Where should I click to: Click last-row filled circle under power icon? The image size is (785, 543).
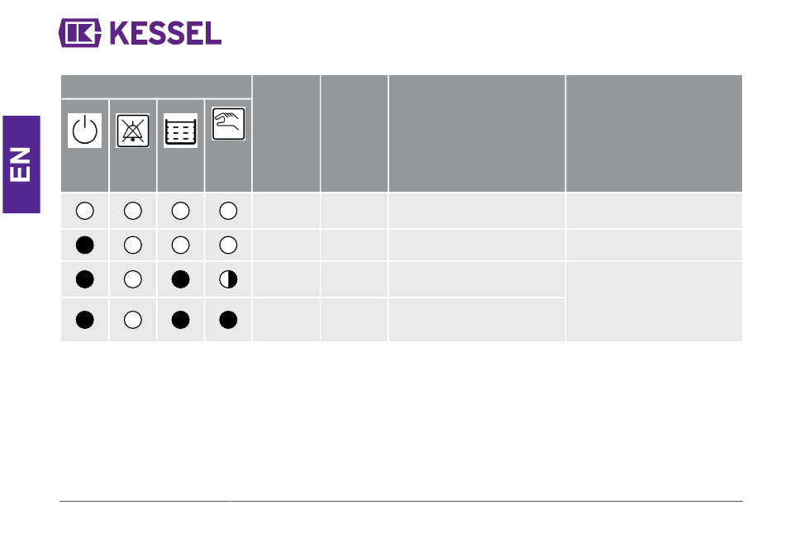point(84,320)
